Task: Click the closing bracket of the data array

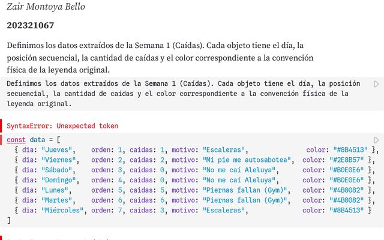Action: (9, 220)
